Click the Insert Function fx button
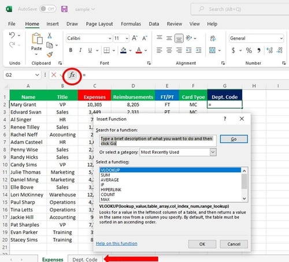289x262 pixels. point(72,75)
